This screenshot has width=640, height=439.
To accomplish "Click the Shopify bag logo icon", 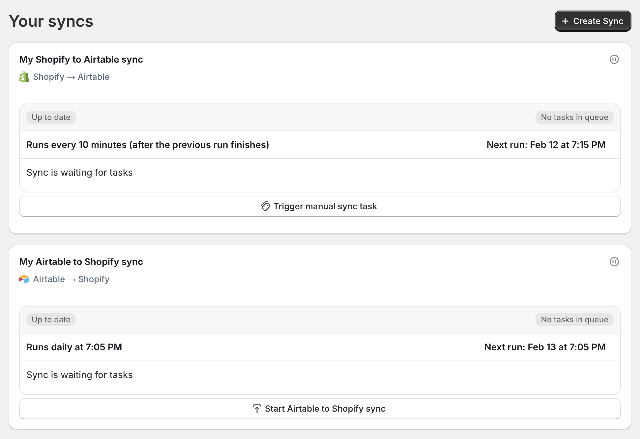I will click(24, 77).
